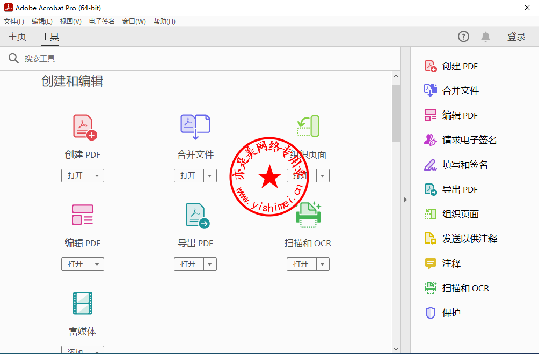Expand the dropdown arrow beside 编辑 PDF 打开

point(97,264)
